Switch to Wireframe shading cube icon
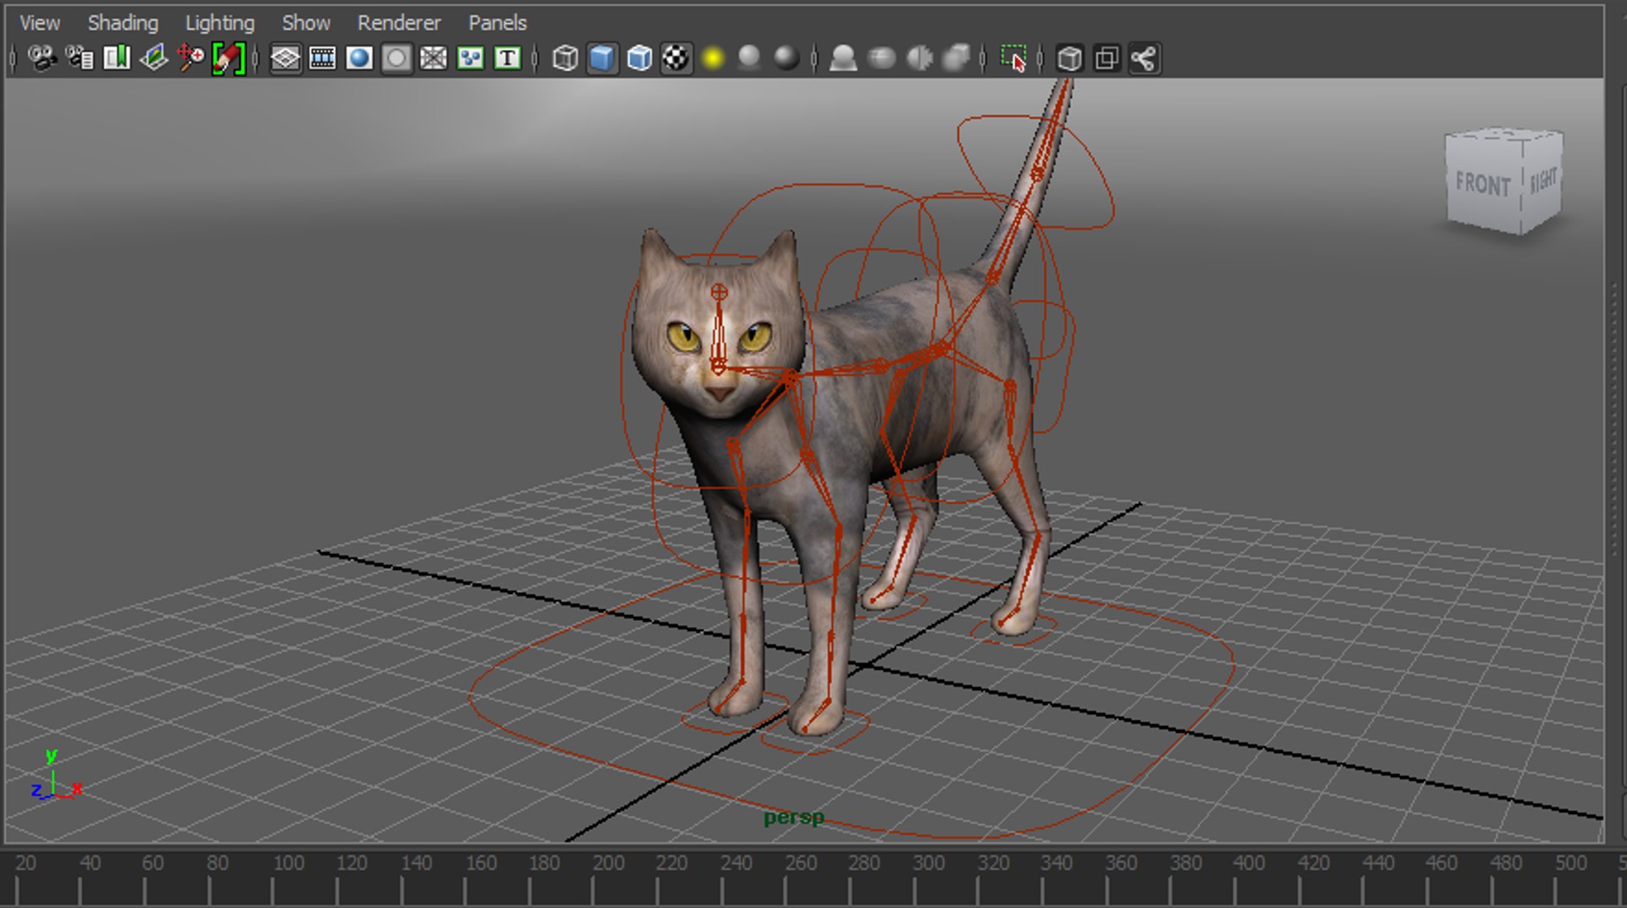Image resolution: width=1627 pixels, height=908 pixels. coord(565,58)
